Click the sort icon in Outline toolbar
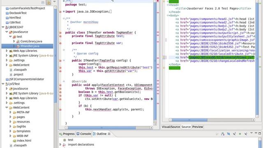Screen dimensions: 263x148 [223, 134]
